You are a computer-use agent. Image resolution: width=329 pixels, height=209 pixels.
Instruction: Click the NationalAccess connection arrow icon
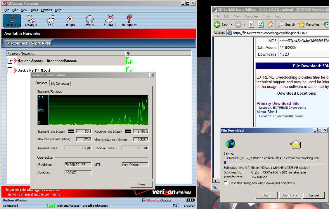point(12,61)
